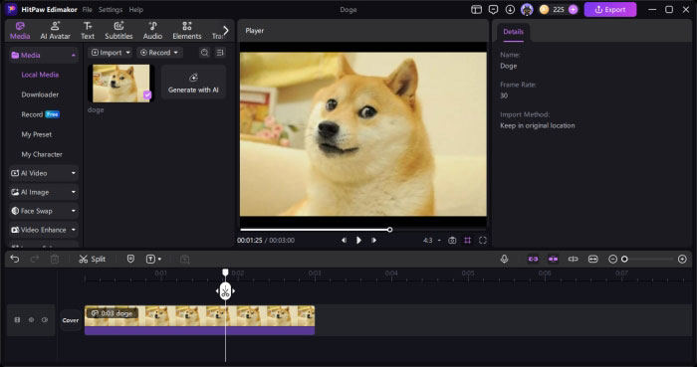
Task: Open the text tool dropdown in timeline toolbar
Action: coord(153,259)
